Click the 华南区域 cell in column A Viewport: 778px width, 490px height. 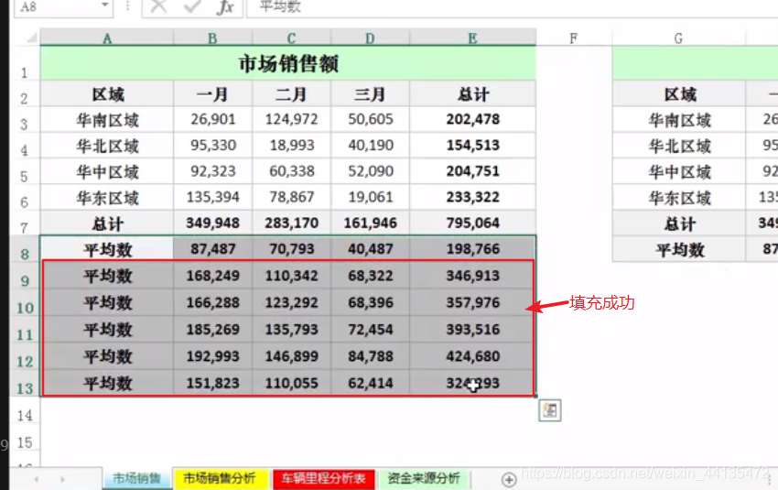pyautogui.click(x=107, y=120)
